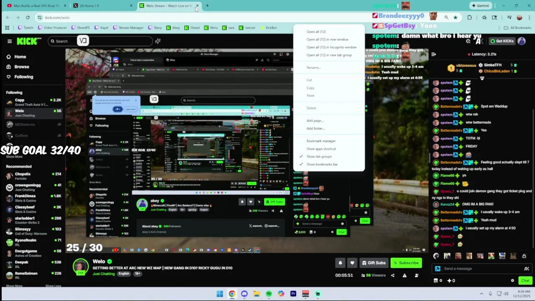The width and height of the screenshot is (535, 301).
Task: Click the green Chat send button
Action: coord(525,281)
